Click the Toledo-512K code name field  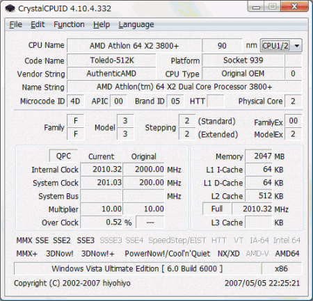[112, 60]
